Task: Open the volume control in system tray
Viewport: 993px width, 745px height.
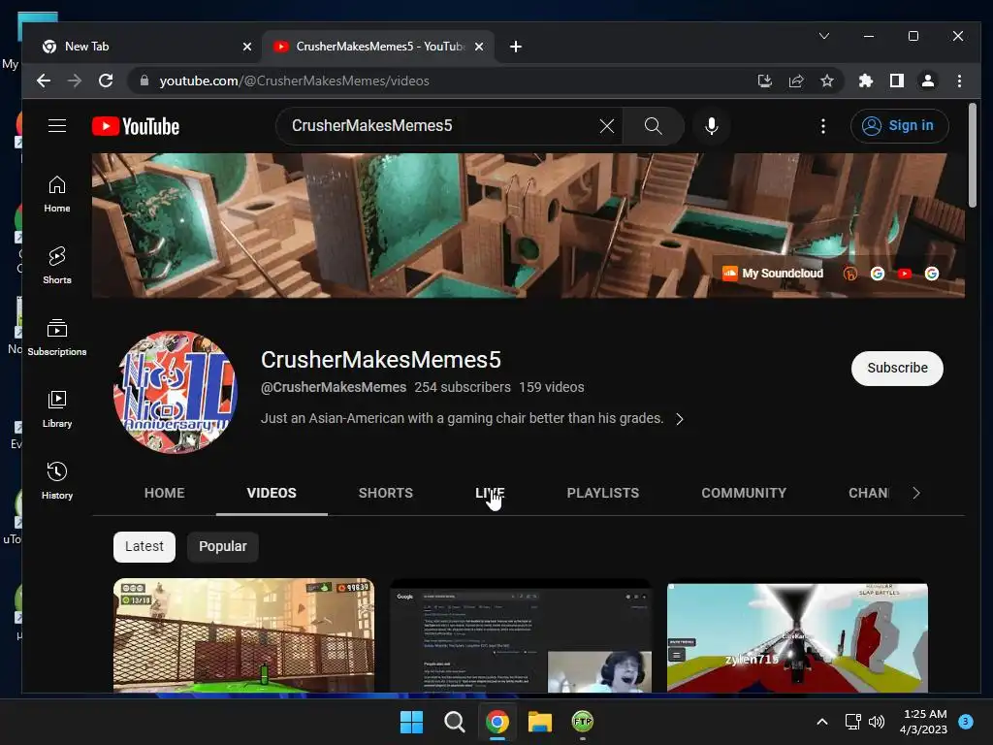Action: 877,722
